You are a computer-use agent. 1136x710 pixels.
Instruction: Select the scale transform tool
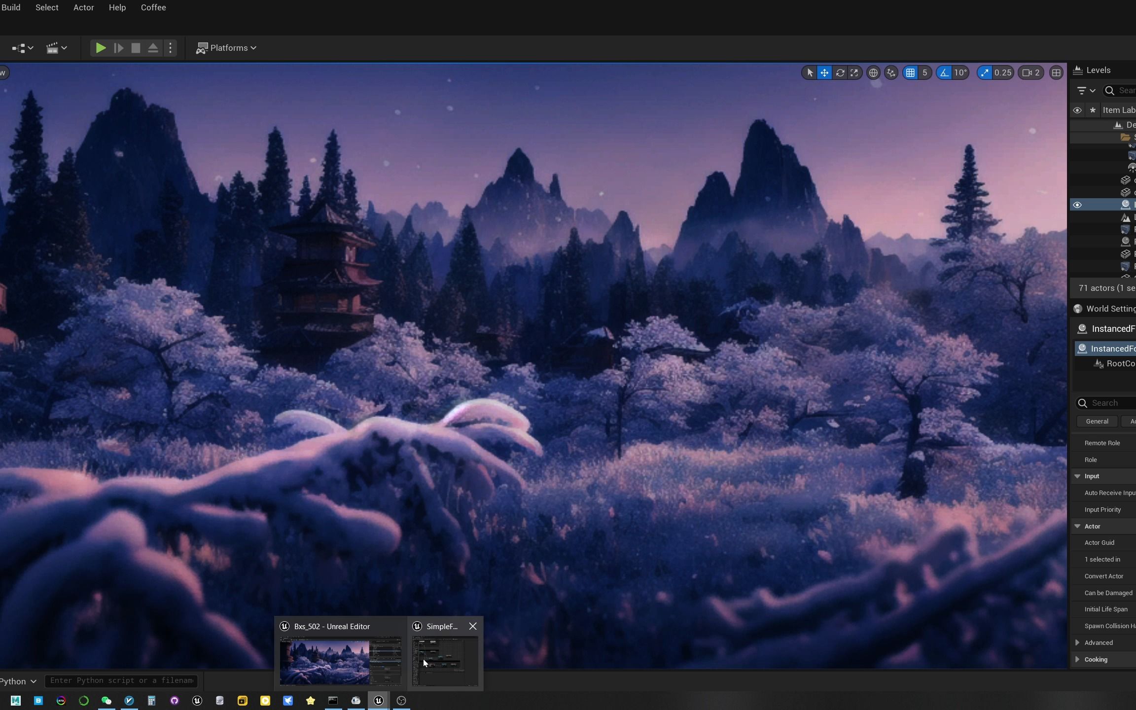point(854,73)
